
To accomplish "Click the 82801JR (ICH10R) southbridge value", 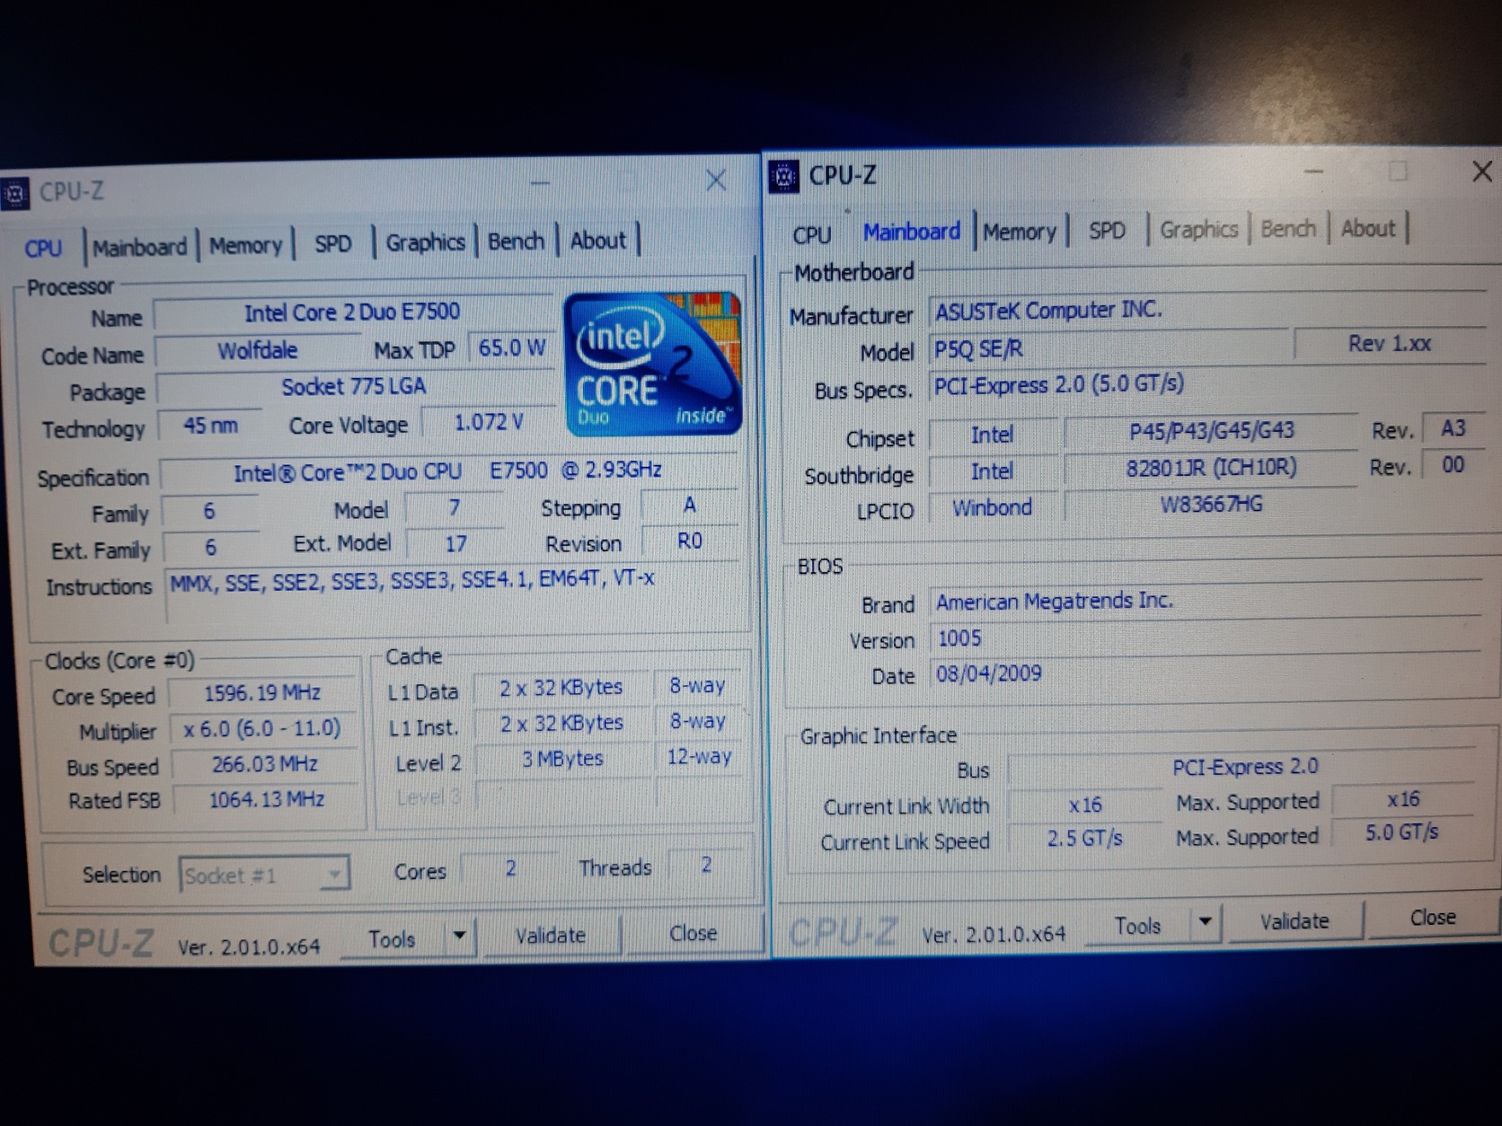I will tap(1211, 468).
